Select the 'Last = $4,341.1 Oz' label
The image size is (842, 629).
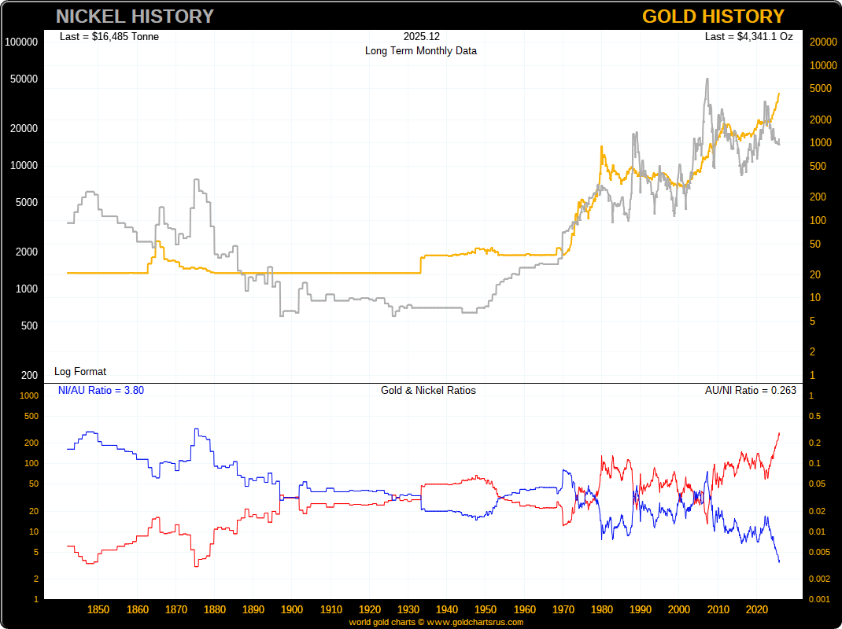(748, 36)
